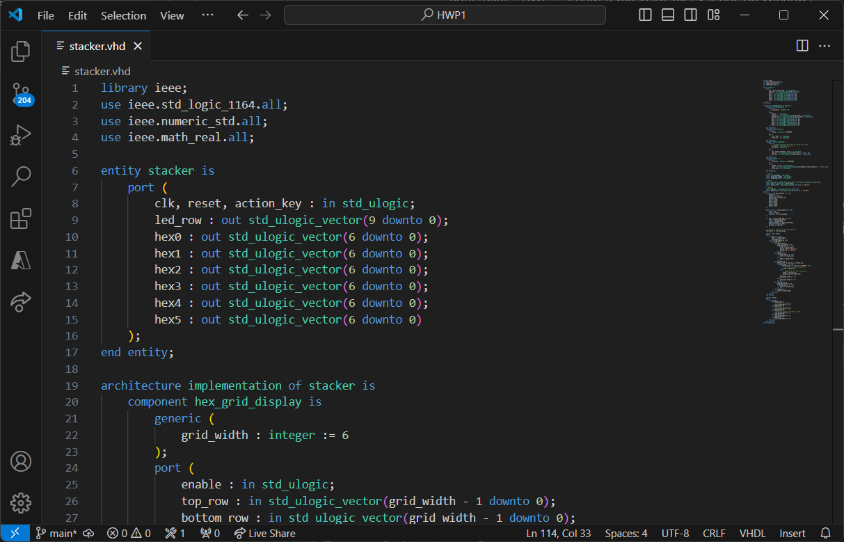The image size is (844, 542).
Task: Open the notifications bell
Action: pyautogui.click(x=826, y=533)
